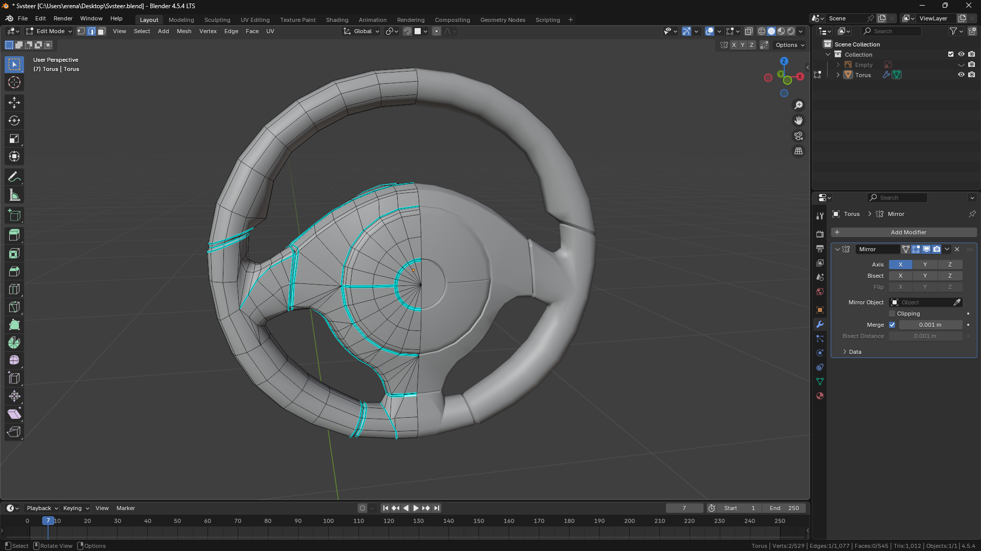Click the Add Modifier button
The height and width of the screenshot is (551, 981).
(904, 232)
